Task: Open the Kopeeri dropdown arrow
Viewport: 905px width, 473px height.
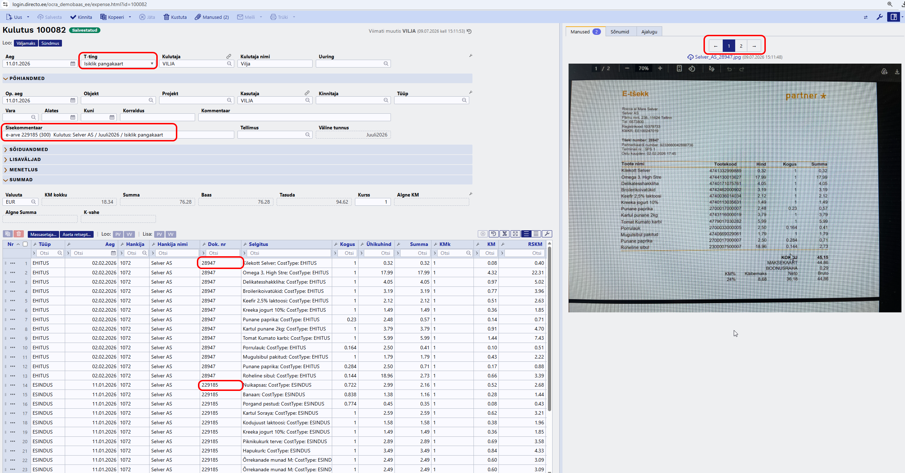Action: coord(130,17)
